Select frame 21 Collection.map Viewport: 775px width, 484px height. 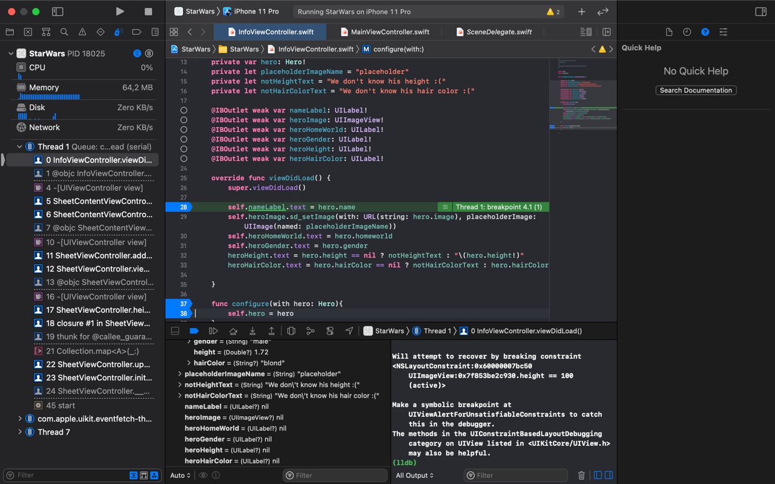click(94, 351)
